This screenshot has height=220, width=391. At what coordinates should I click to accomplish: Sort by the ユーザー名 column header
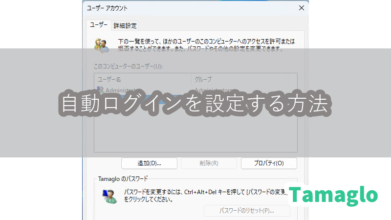[142, 79]
